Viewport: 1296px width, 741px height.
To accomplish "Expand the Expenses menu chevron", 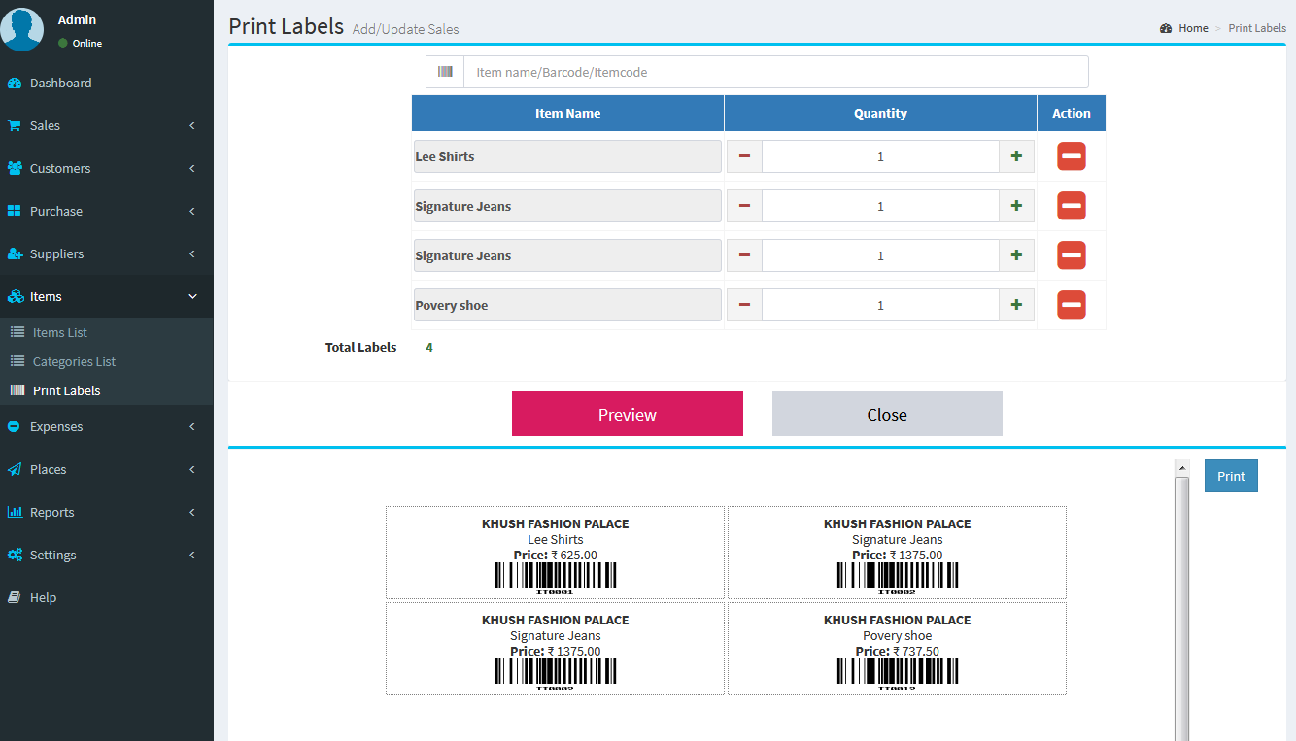I will point(192,427).
